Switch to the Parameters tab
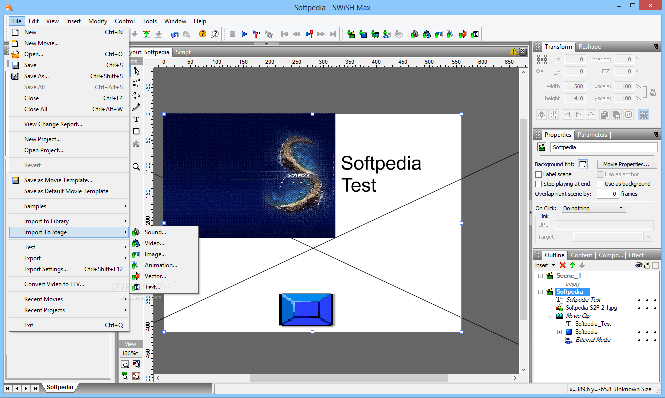The image size is (665, 398). [592, 135]
